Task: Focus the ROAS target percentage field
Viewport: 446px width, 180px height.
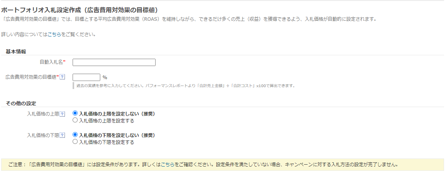Action: (x=86, y=78)
